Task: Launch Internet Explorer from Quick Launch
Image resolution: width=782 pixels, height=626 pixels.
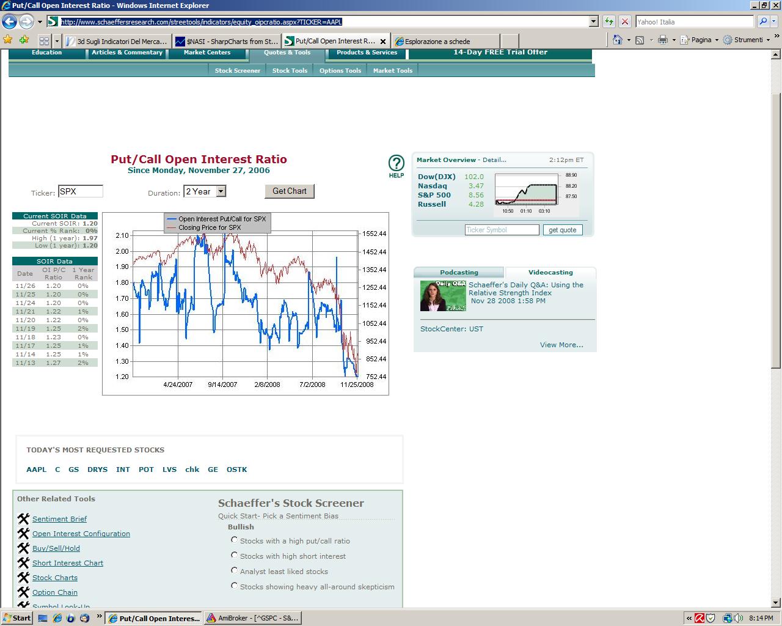Action: [x=57, y=618]
